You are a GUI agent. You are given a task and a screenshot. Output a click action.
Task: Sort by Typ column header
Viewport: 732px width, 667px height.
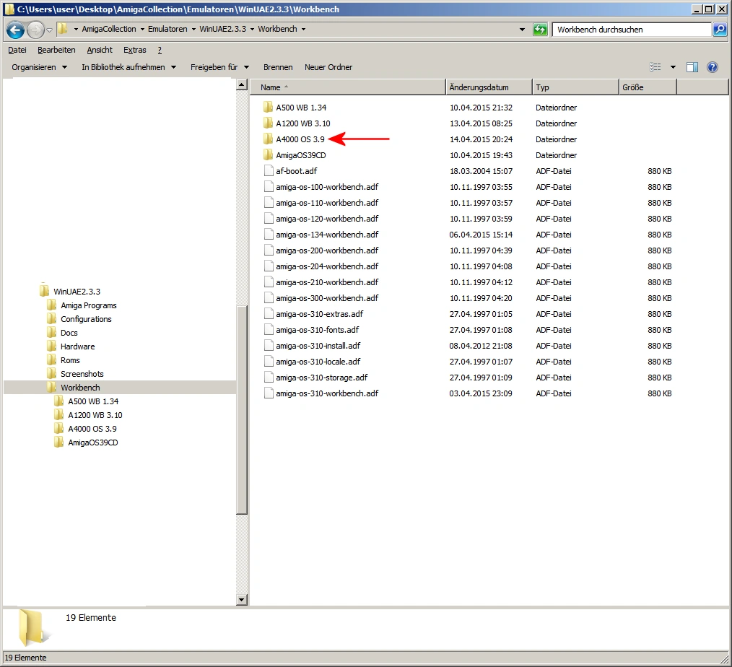click(x=575, y=87)
